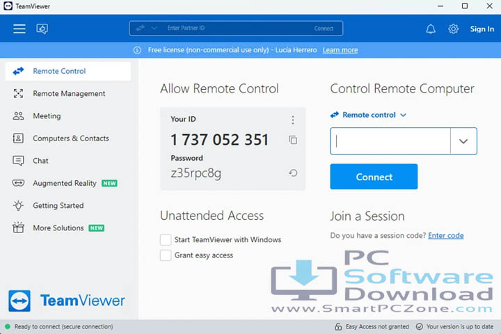The width and height of the screenshot is (501, 334).
Task: Enable Start TeamViewer with Windows checkbox
Action: 166,239
